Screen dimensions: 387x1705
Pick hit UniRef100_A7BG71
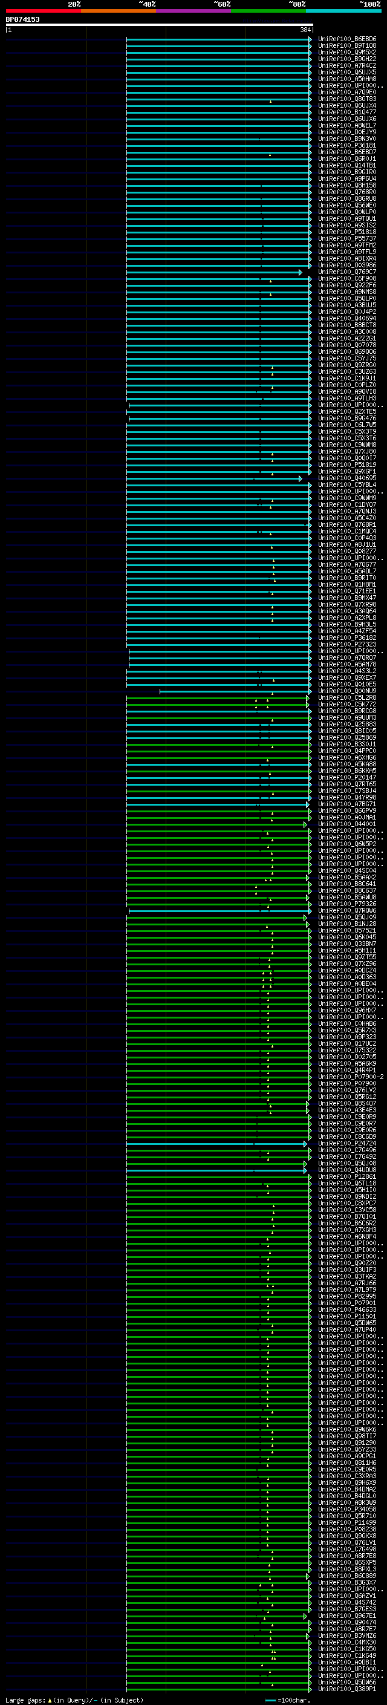(347, 804)
